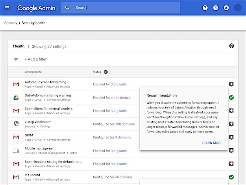The width and height of the screenshot is (246, 185).
Task: Click Security > Settings path under 2-step verification
Action: [37, 127]
